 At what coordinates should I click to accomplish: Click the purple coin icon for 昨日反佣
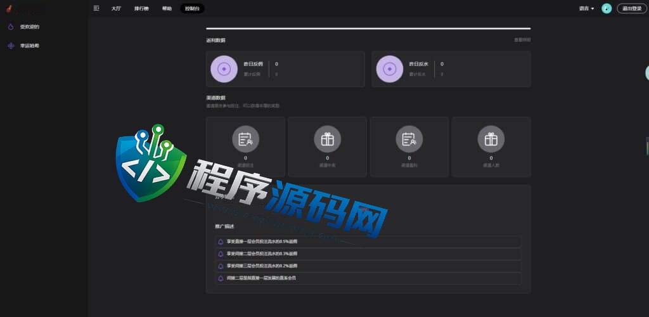pos(224,69)
